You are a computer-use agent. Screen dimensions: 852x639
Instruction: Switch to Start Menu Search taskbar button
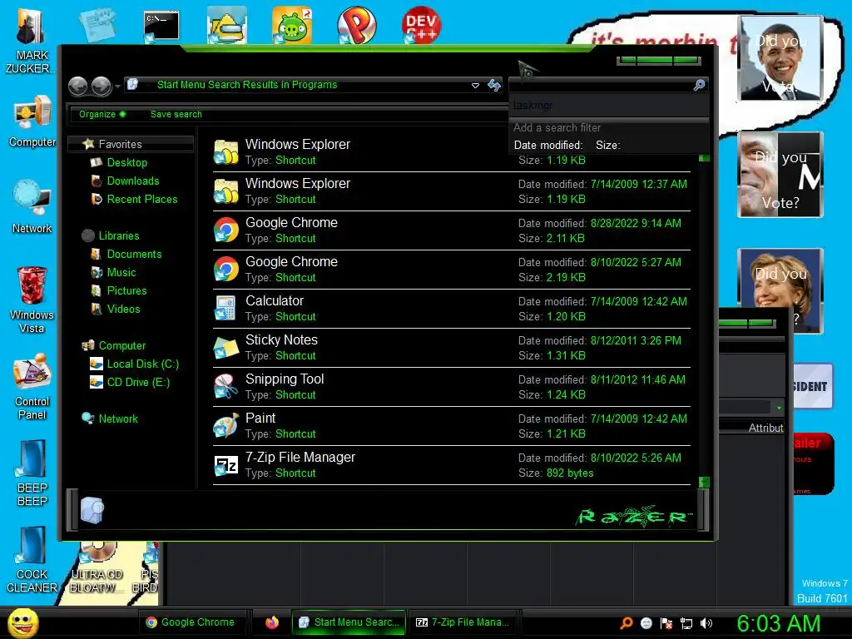click(349, 622)
